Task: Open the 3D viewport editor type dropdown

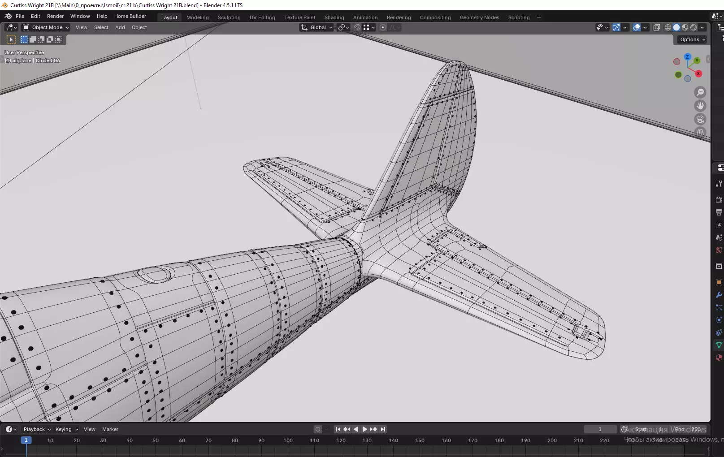Action: [x=11, y=27]
